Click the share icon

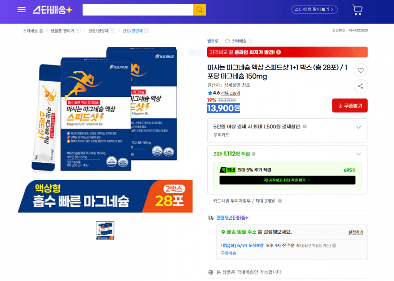pos(361,86)
